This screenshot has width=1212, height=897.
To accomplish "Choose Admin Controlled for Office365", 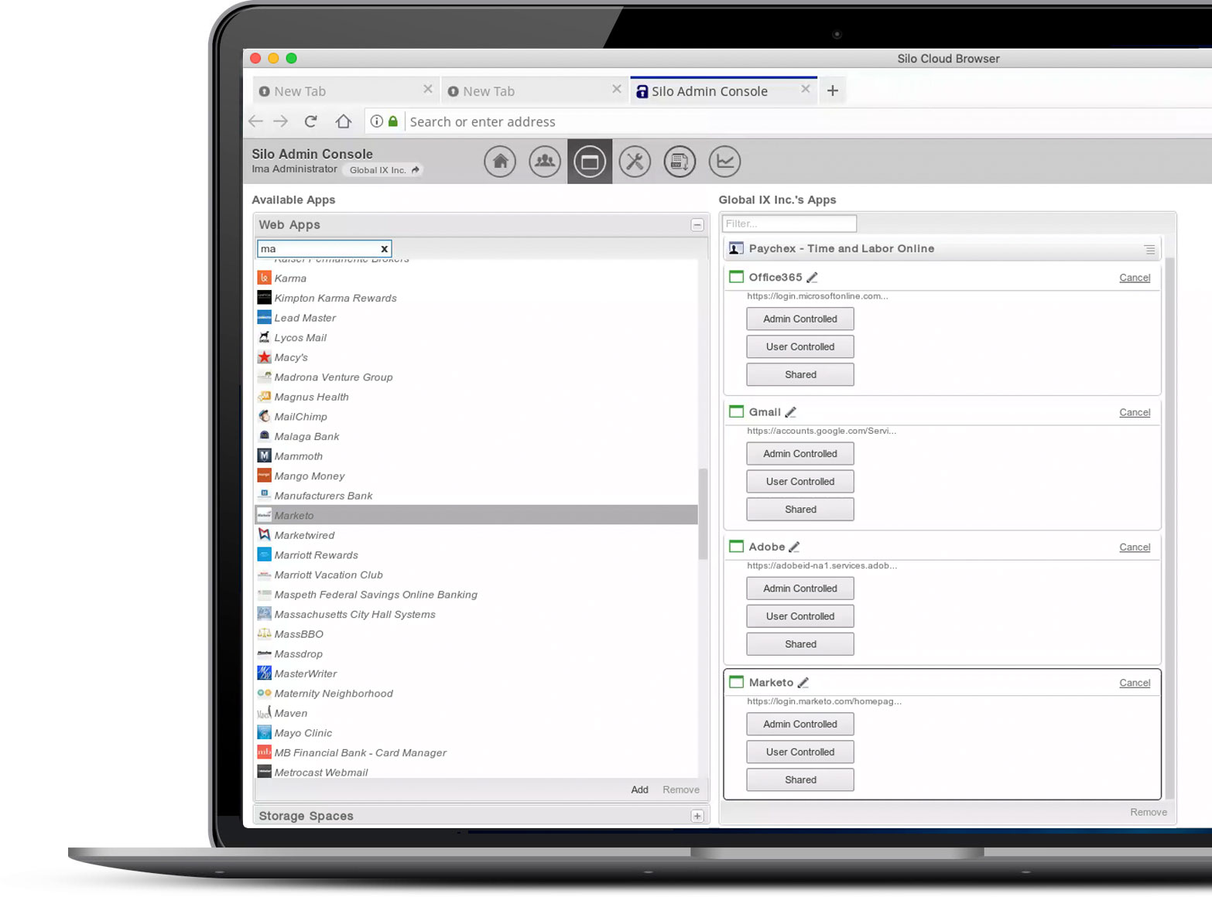I will point(800,319).
